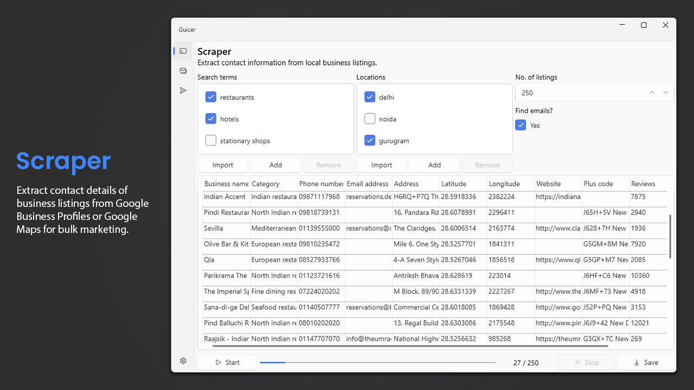Import search terms from file
Screen dimensions: 694x390
pos(223,165)
